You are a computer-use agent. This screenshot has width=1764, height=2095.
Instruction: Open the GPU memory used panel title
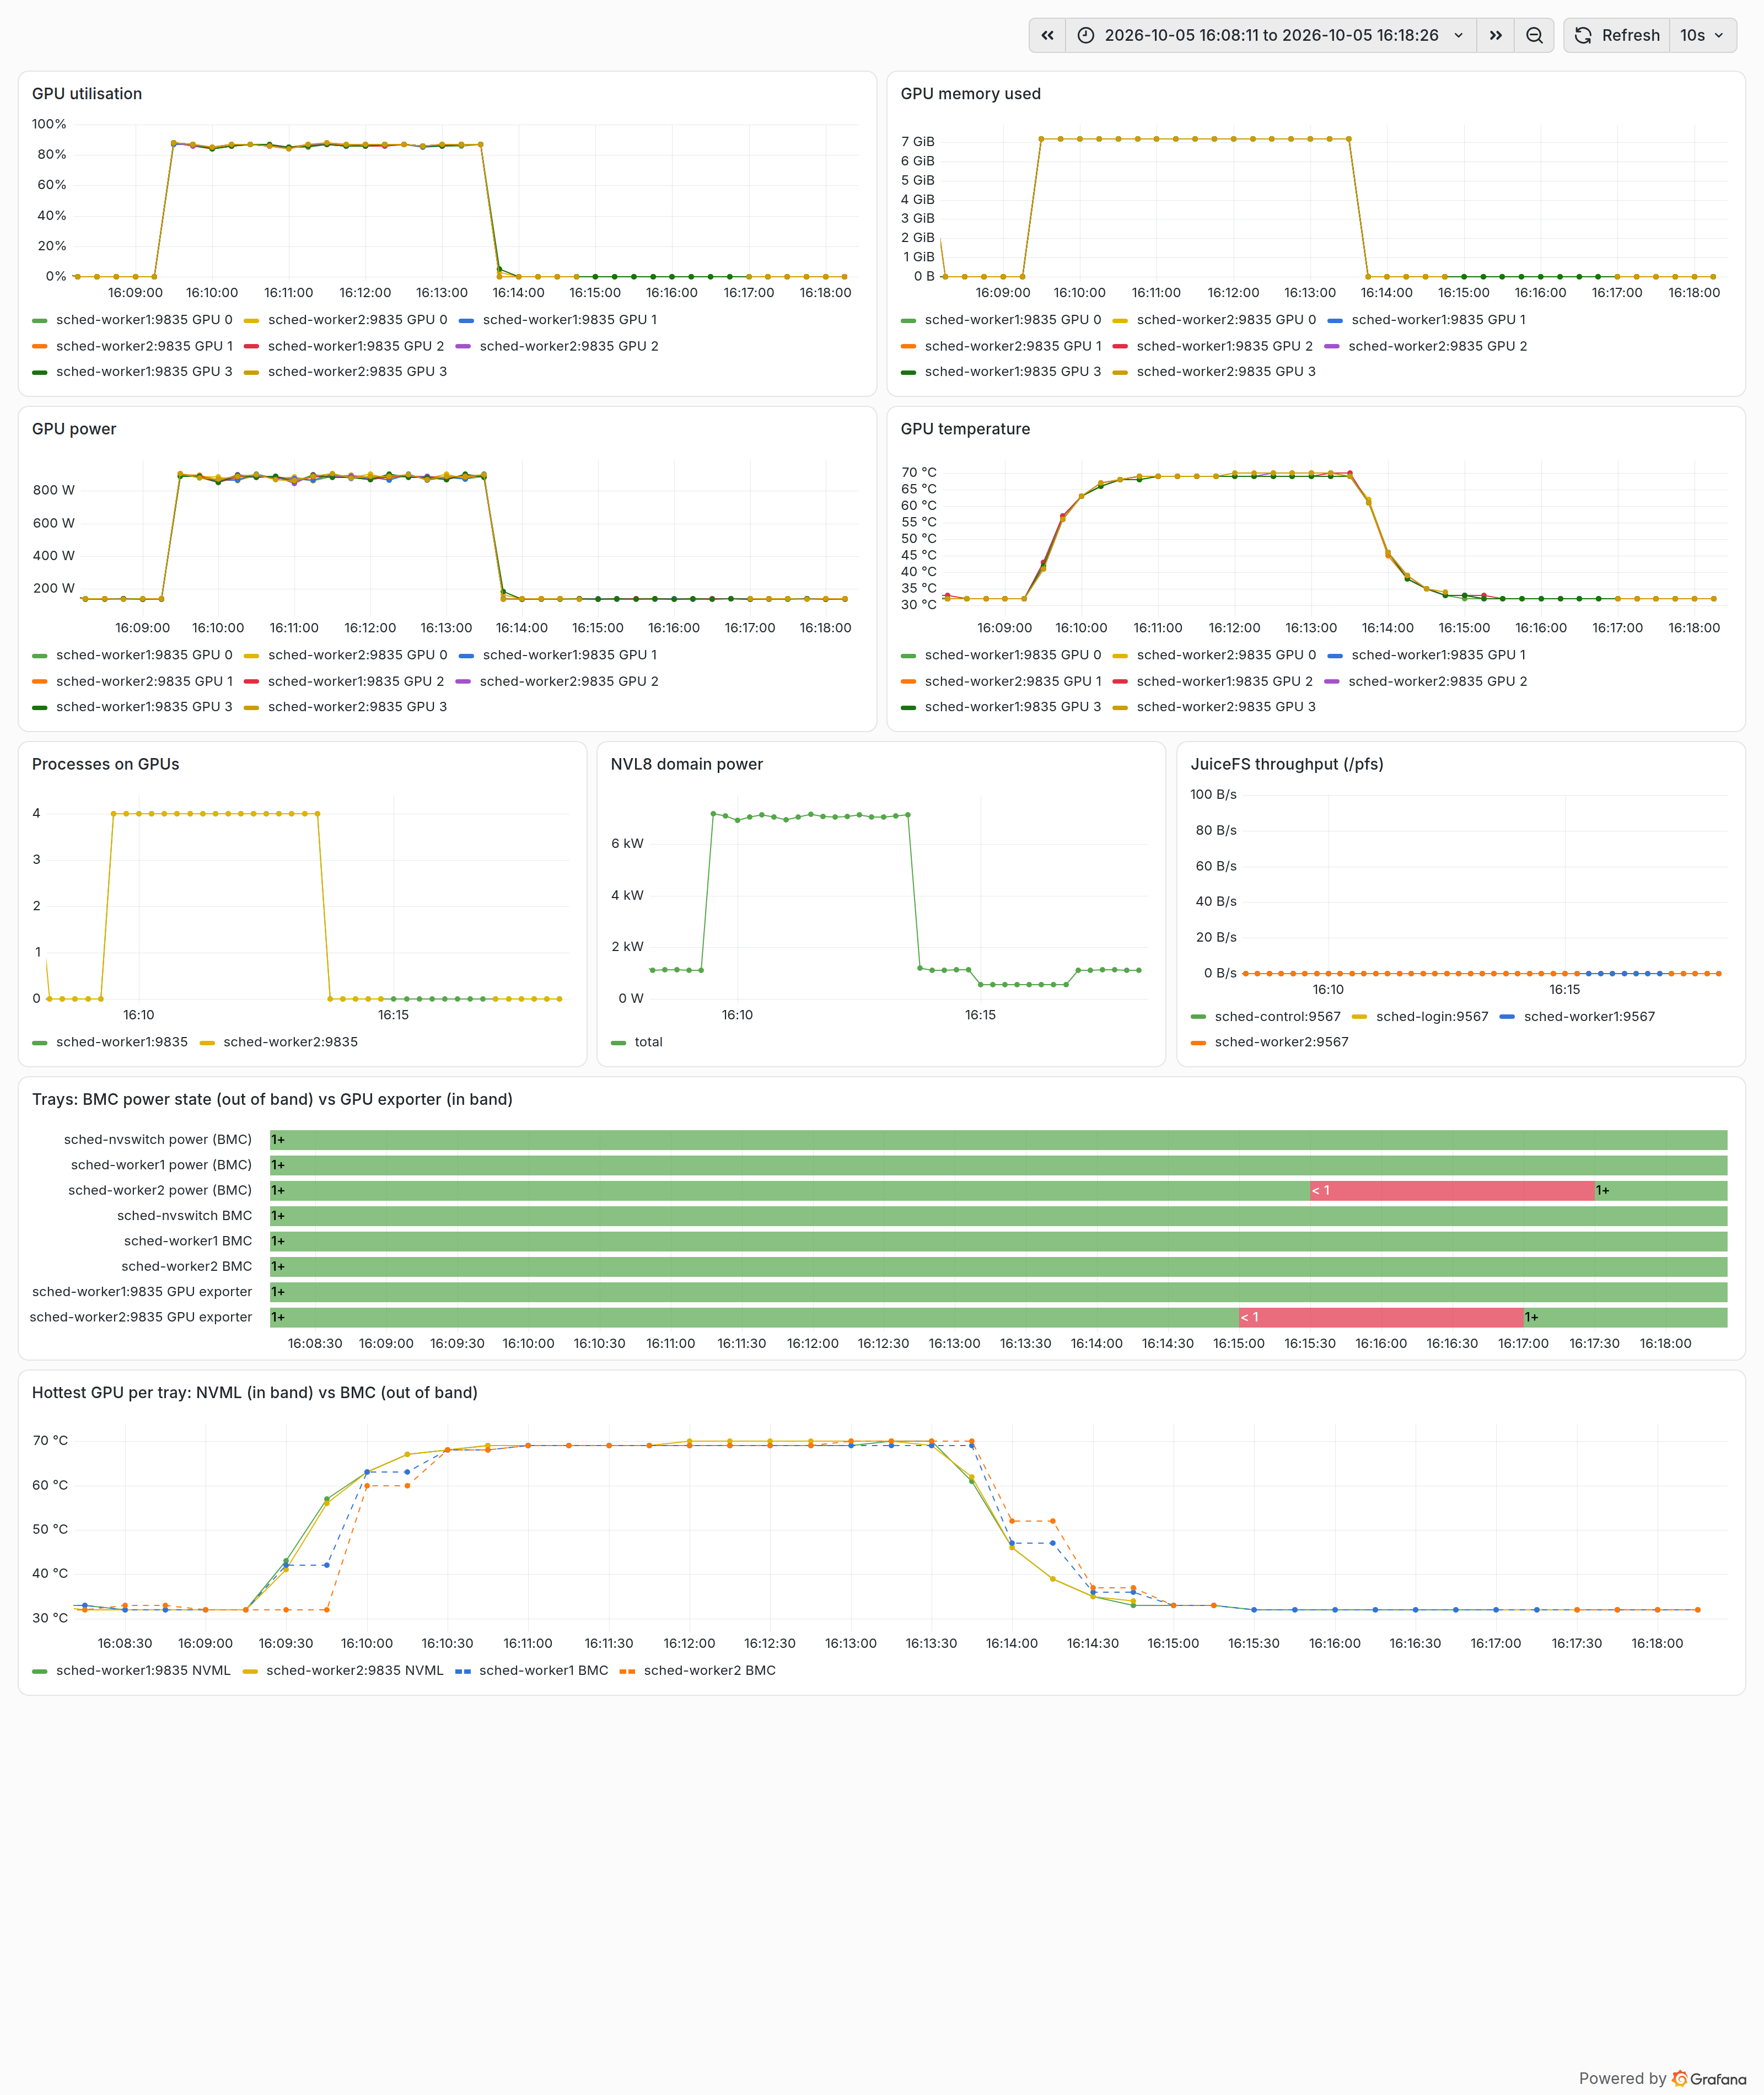[970, 94]
